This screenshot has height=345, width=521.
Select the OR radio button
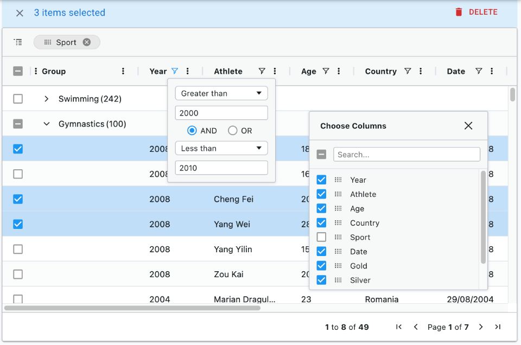[x=233, y=131]
